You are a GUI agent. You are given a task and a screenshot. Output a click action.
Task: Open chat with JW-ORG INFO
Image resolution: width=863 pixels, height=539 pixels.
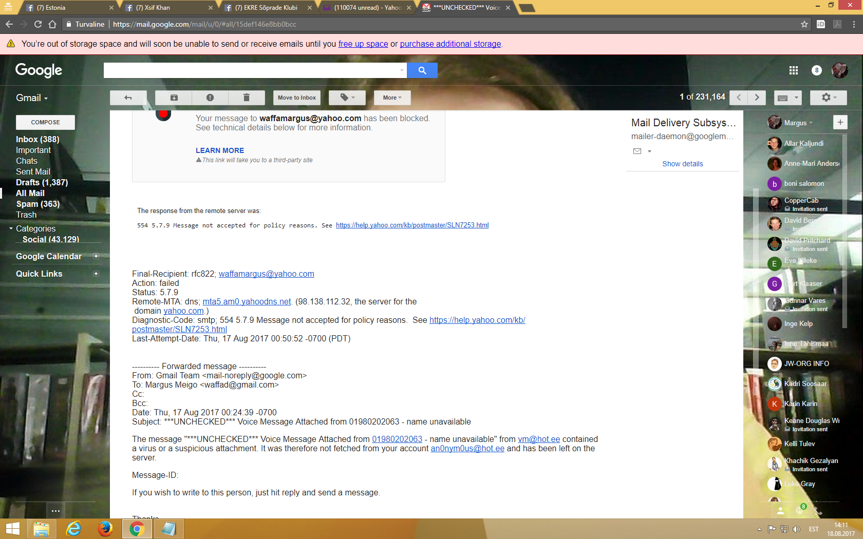803,364
